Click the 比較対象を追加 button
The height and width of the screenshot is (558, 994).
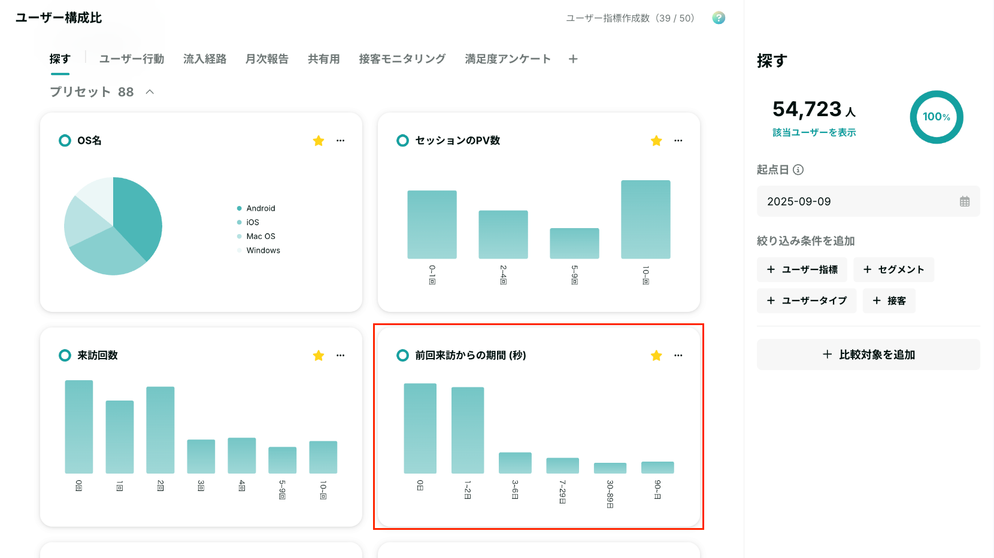pos(868,354)
